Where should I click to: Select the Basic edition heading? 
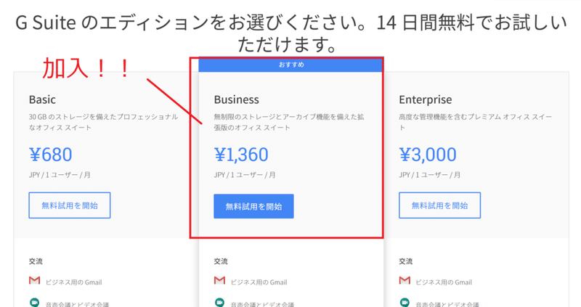[42, 99]
